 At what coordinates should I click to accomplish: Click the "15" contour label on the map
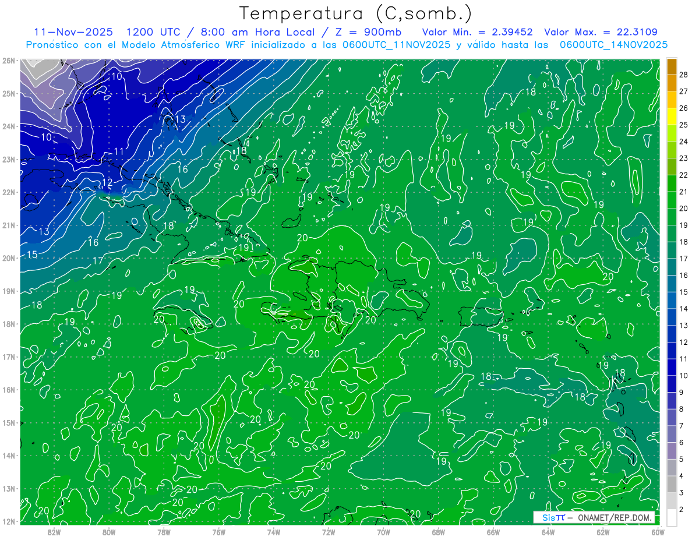[32, 255]
